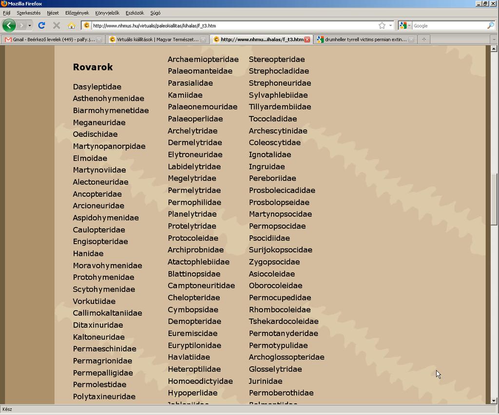Click the Vorkutiidae entry
Viewport: 499px width, 415px height.
click(x=94, y=301)
